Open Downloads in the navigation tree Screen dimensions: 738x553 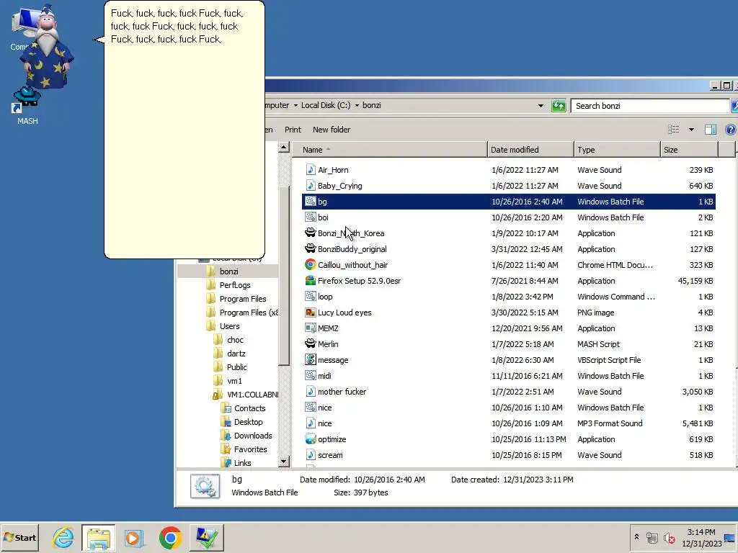point(253,436)
